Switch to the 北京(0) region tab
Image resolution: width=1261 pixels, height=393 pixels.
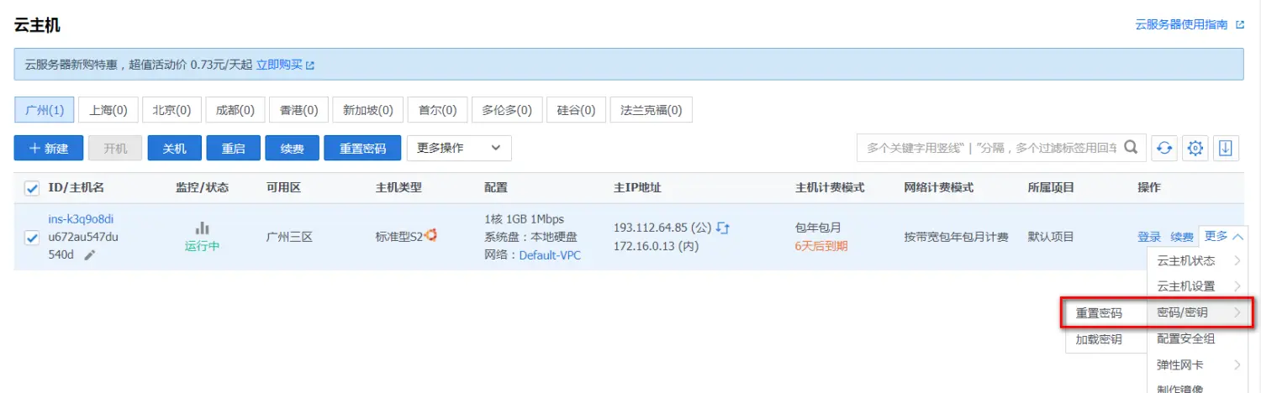171,110
